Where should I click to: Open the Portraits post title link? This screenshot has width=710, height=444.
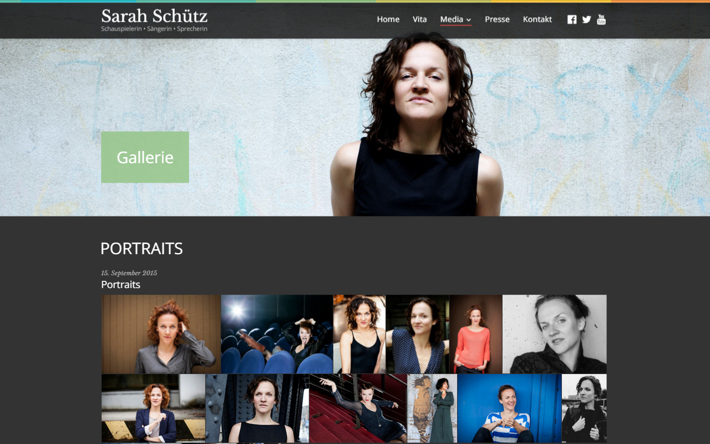pos(120,285)
